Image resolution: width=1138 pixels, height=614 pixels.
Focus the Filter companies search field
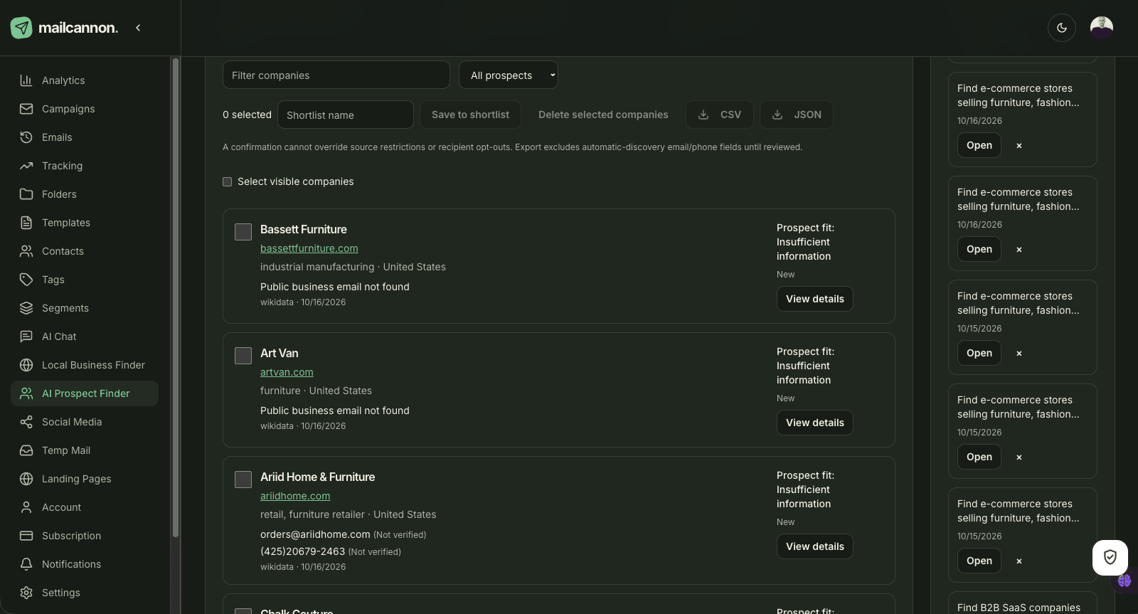click(x=336, y=75)
